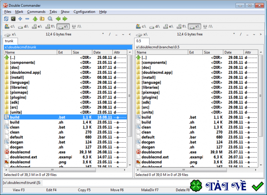Click the pack files archive icon
Screen dimensions: 267x195
(x=42, y=19)
